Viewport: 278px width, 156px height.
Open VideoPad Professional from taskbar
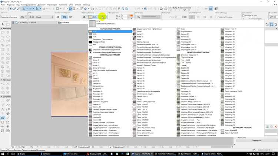tap(165, 154)
